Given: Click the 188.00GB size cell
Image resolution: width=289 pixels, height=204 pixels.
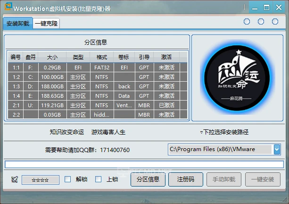Looking at the screenshot, I should [52, 86].
